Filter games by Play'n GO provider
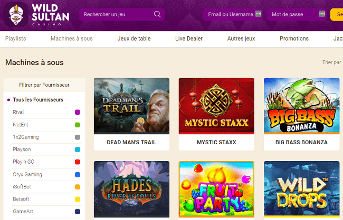The image size is (343, 220). (x=46, y=162)
